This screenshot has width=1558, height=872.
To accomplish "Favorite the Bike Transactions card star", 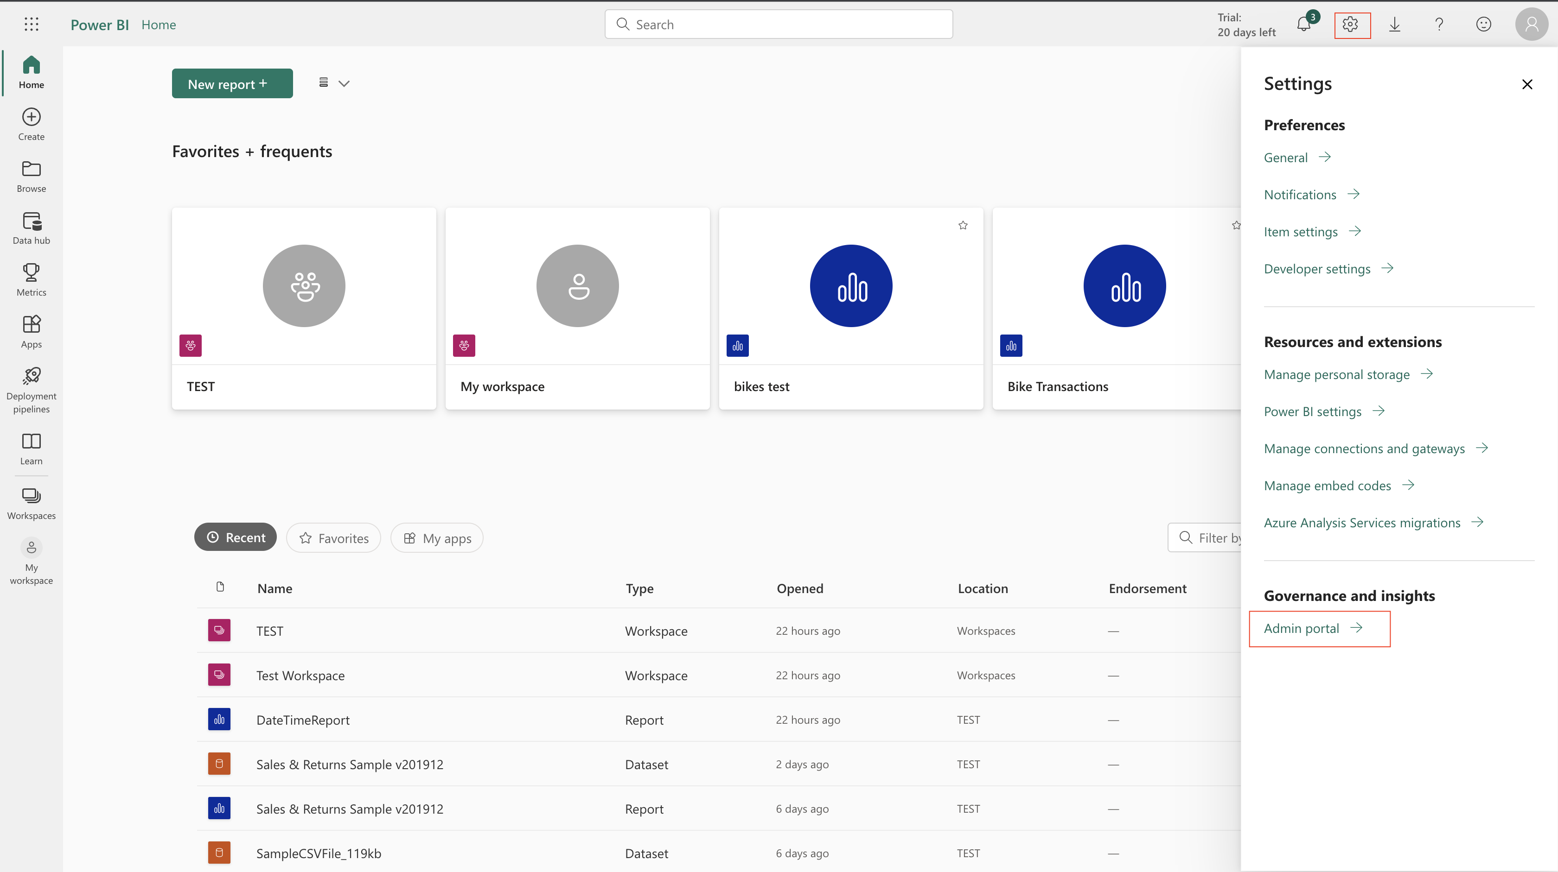I will (1236, 225).
